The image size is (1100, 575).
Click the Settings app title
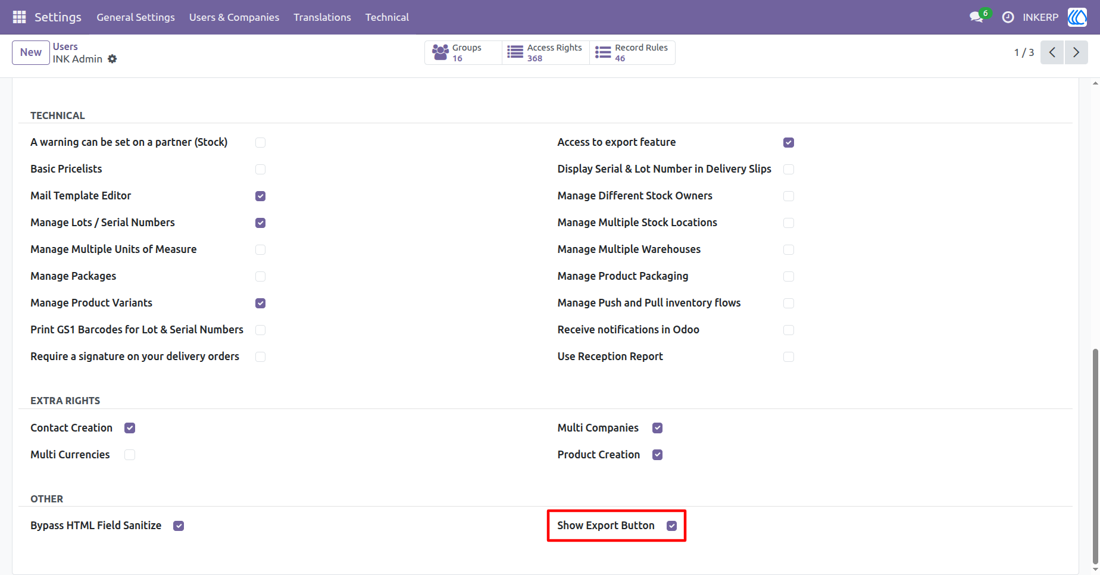58,17
